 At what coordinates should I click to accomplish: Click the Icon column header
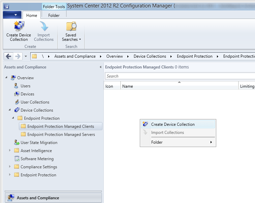tap(112, 85)
